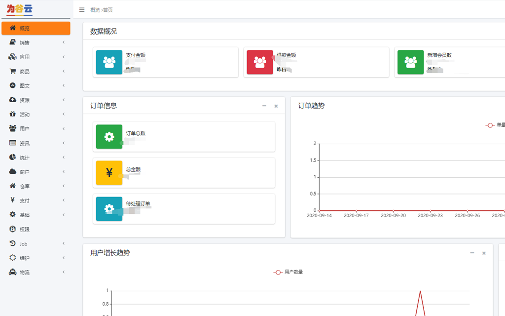This screenshot has width=505, height=316.
Task: Click the 首页 breadcrumb link
Action: coord(108,10)
